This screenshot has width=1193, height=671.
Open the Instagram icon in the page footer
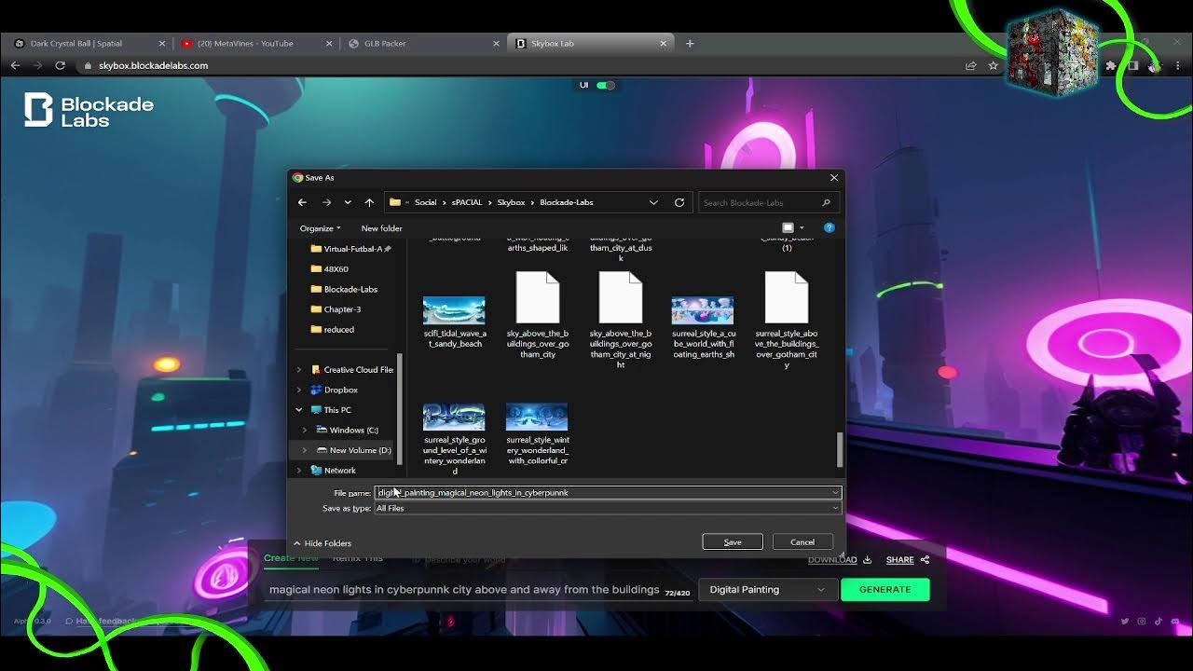[x=1142, y=621]
